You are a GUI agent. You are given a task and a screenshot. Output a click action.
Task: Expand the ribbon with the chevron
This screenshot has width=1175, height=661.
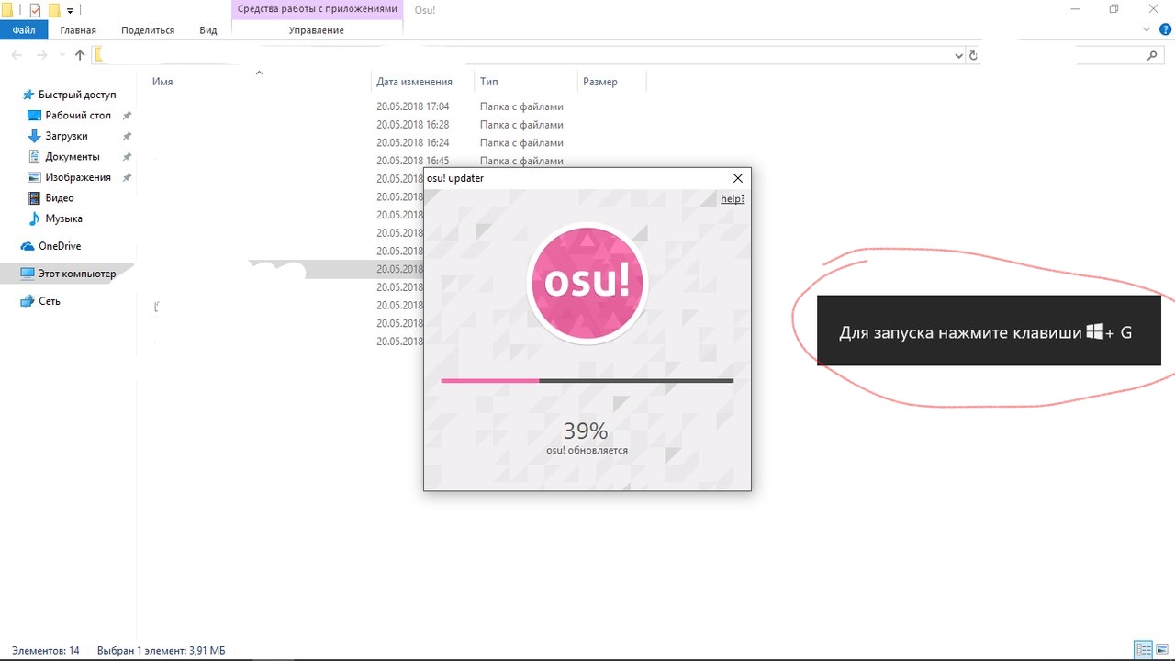coord(1147,30)
